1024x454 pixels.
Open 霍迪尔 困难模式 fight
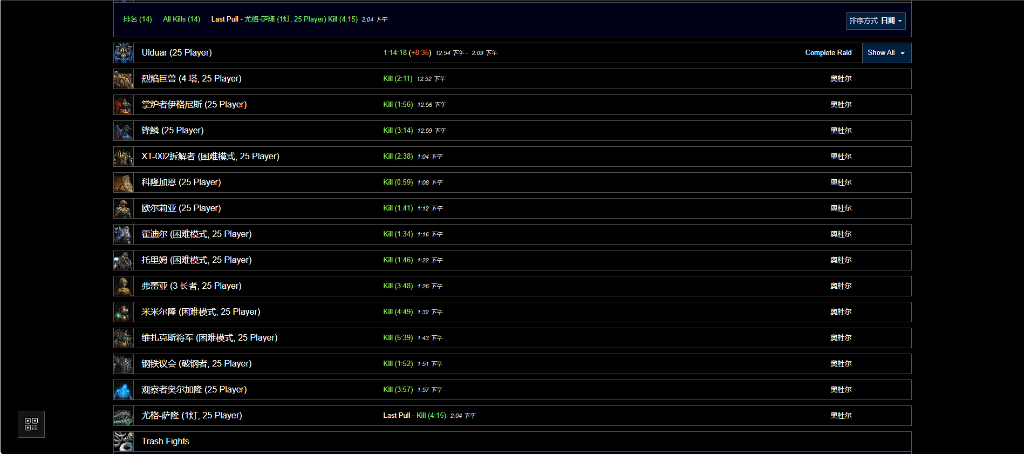click(196, 234)
